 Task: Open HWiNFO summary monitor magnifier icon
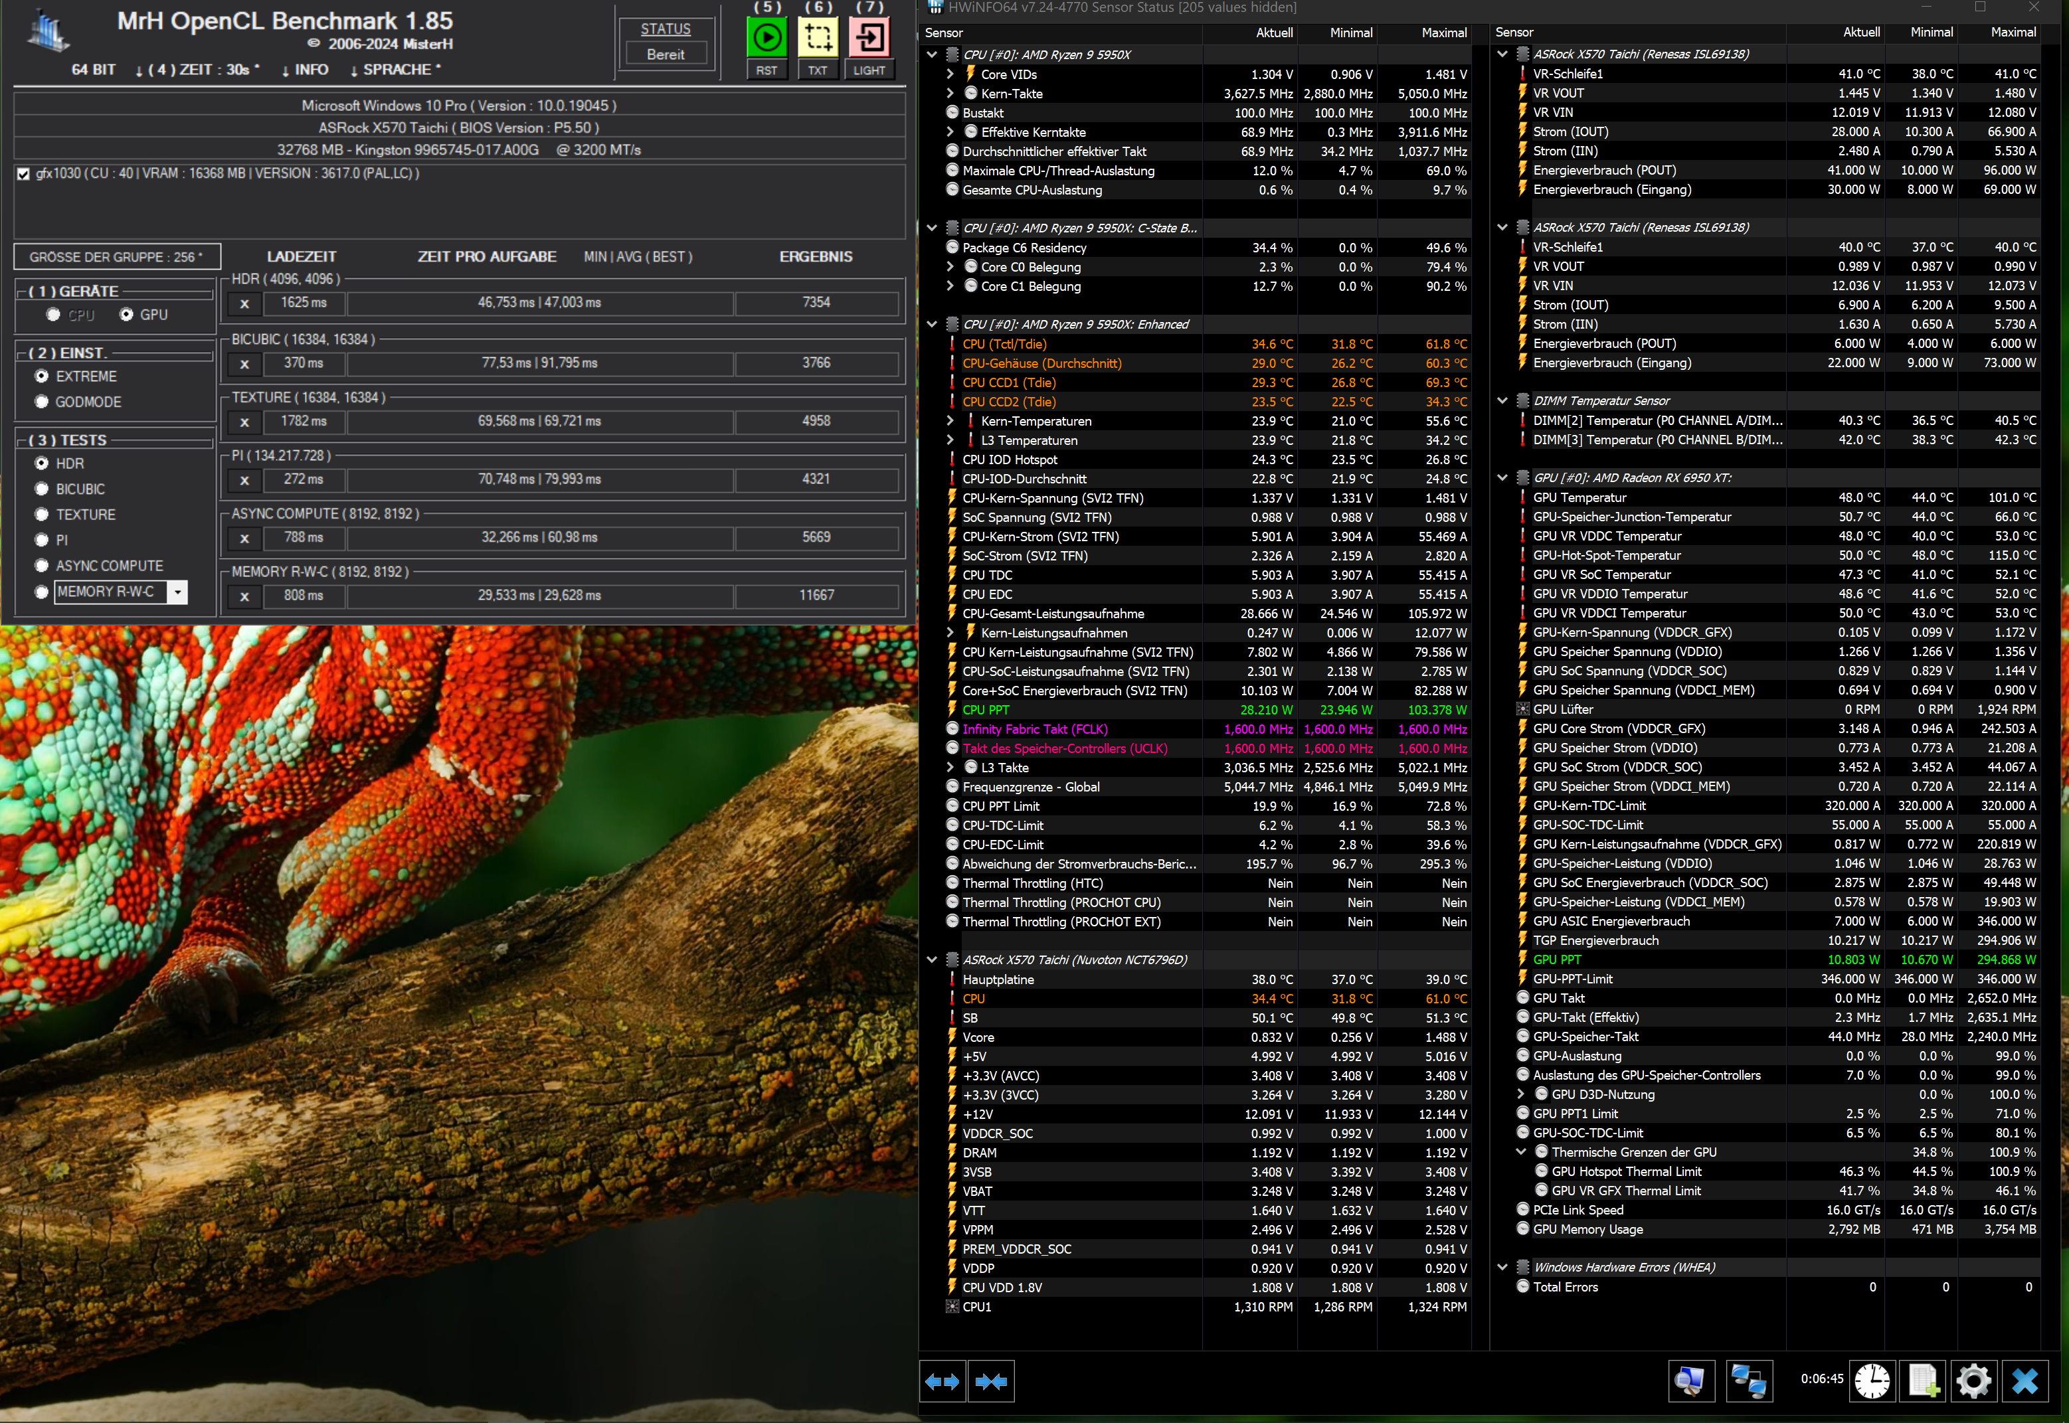click(x=1691, y=1381)
